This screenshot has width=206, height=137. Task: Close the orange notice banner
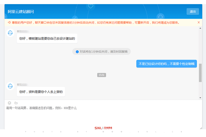click(x=199, y=22)
